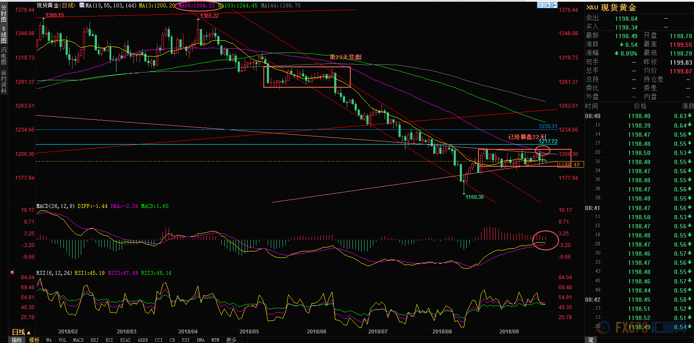The height and width of the screenshot is (343, 694).
Task: Select the 指标 indicators tab
Action: 17,340
